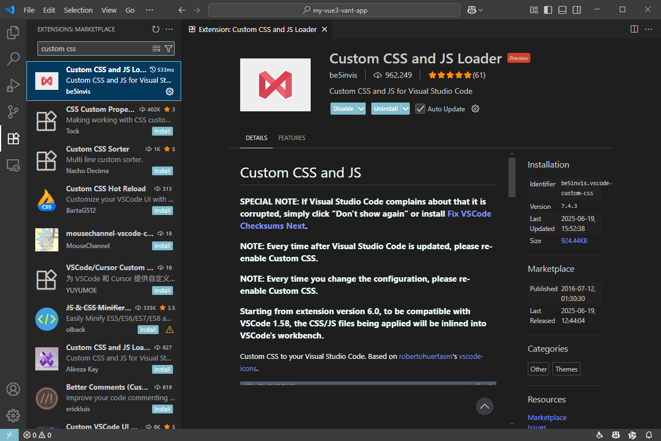Expand the Uninstall button dropdown arrow

click(x=405, y=109)
